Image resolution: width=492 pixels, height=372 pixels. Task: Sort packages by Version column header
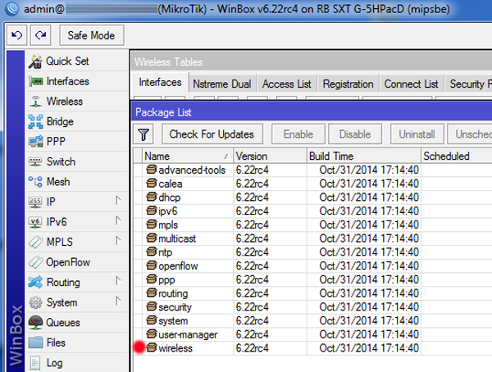(270, 156)
